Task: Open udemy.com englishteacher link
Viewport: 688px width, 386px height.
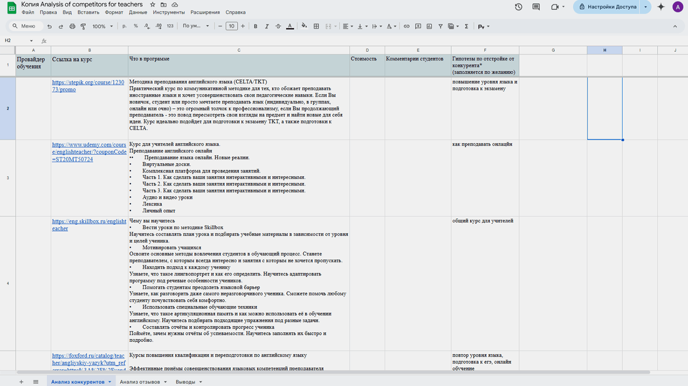Action: coord(89,152)
